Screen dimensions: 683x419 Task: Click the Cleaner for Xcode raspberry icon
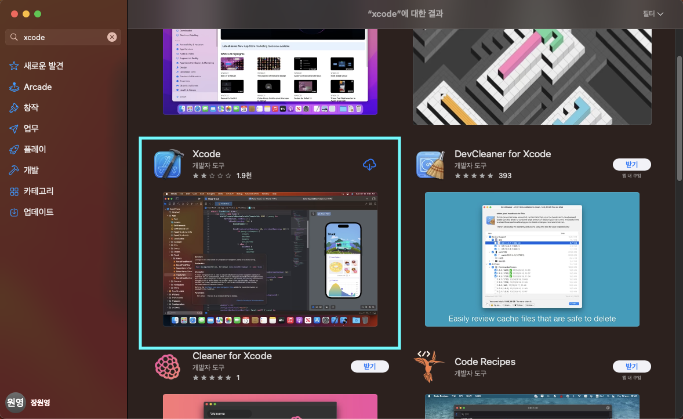pyautogui.click(x=168, y=367)
